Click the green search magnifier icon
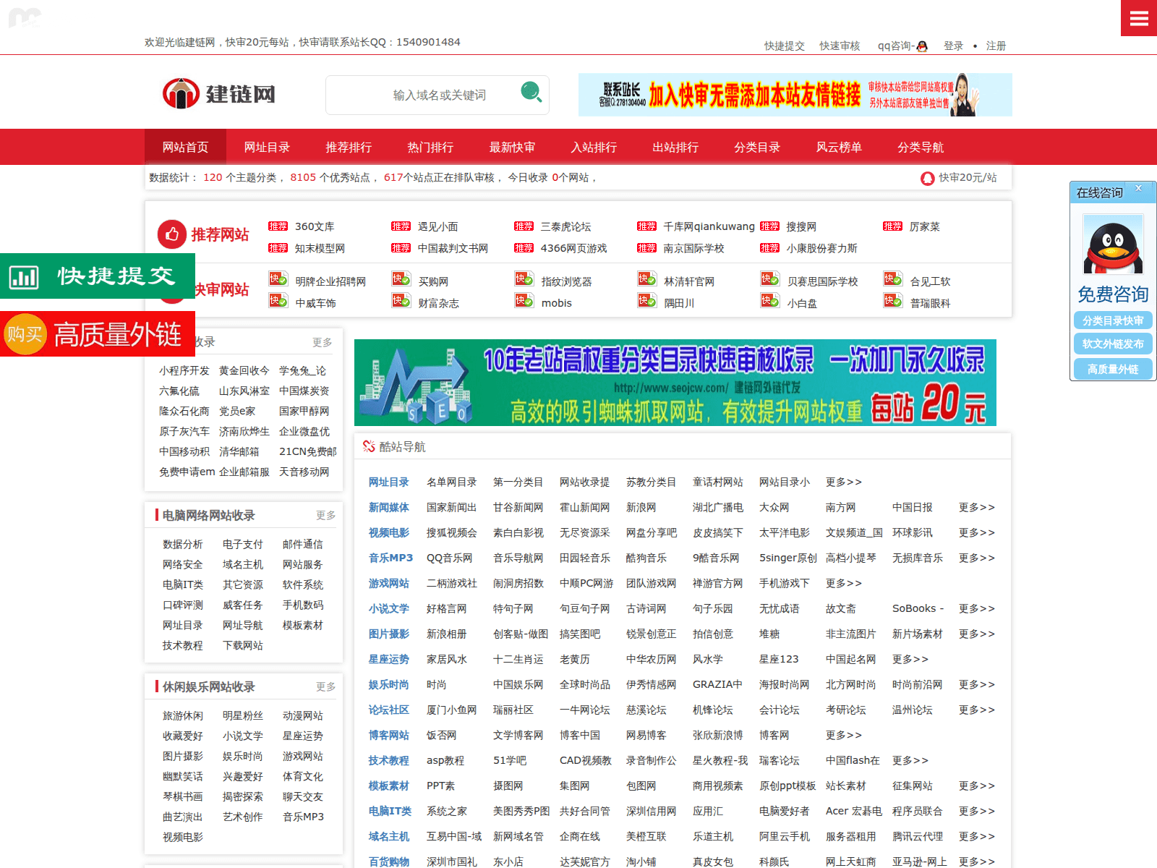The width and height of the screenshot is (1157, 868). [531, 93]
